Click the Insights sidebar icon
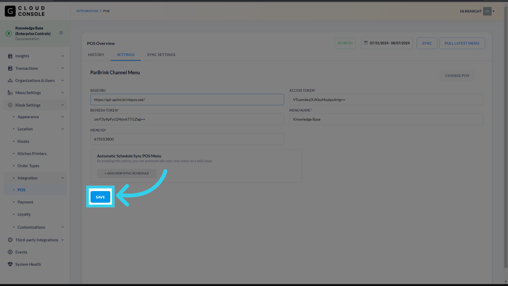This screenshot has width=508, height=286. pos(10,56)
